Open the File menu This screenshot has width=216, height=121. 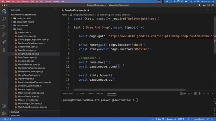pyautogui.click(x=13, y=1)
